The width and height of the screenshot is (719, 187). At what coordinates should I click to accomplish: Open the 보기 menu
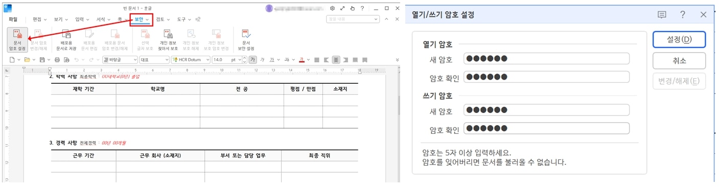(x=60, y=19)
